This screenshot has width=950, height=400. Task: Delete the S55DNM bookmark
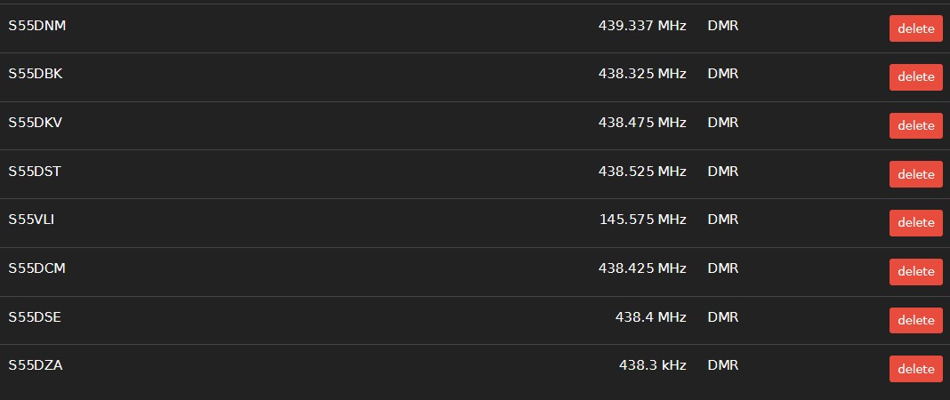tap(915, 28)
